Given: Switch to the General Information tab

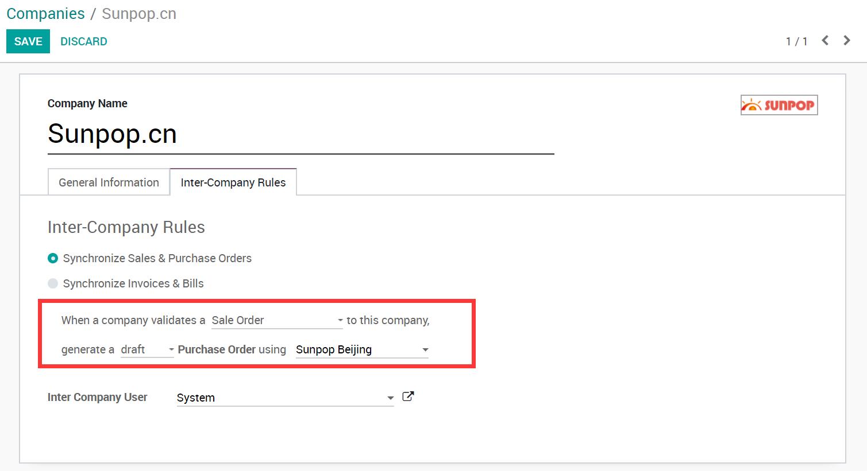Looking at the screenshot, I should (109, 182).
